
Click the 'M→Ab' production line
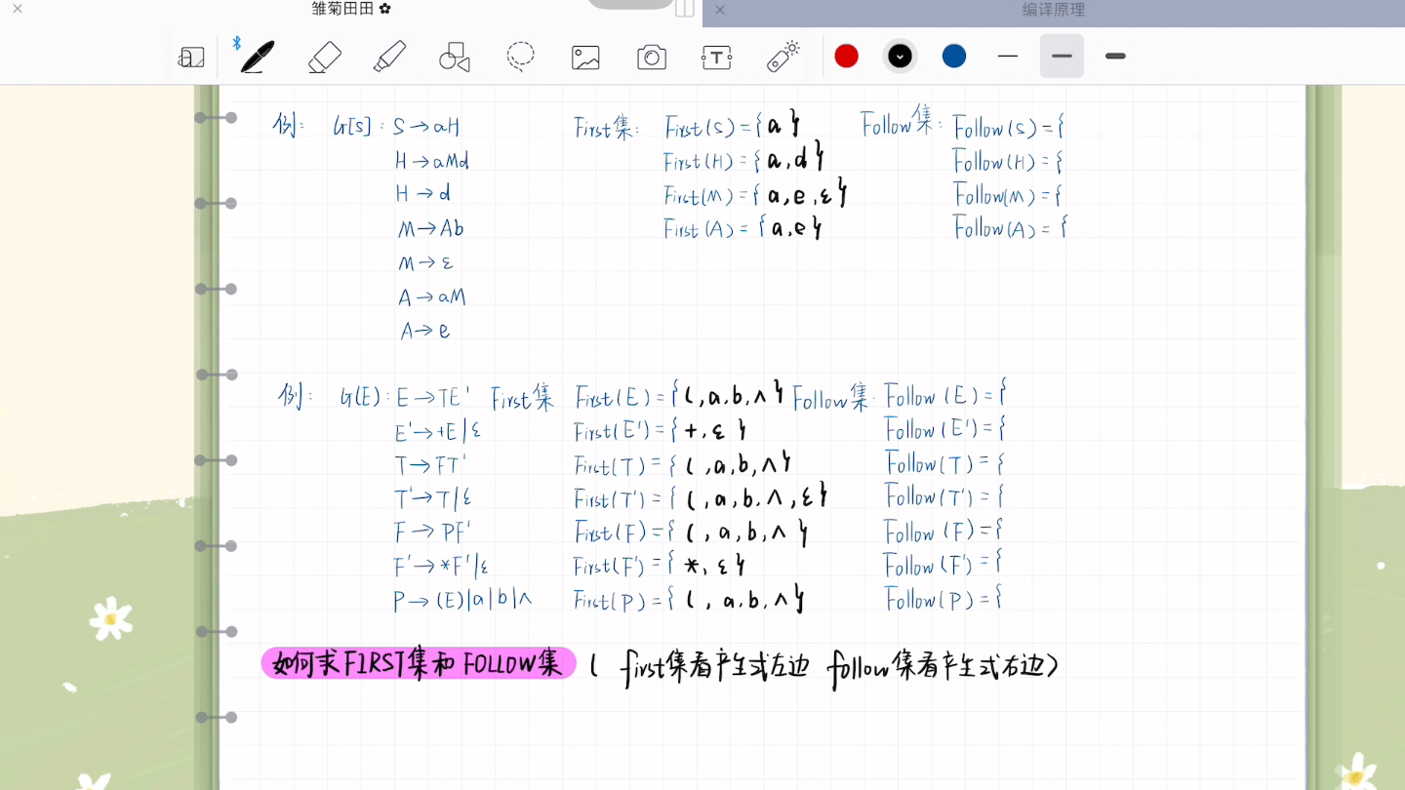point(430,228)
